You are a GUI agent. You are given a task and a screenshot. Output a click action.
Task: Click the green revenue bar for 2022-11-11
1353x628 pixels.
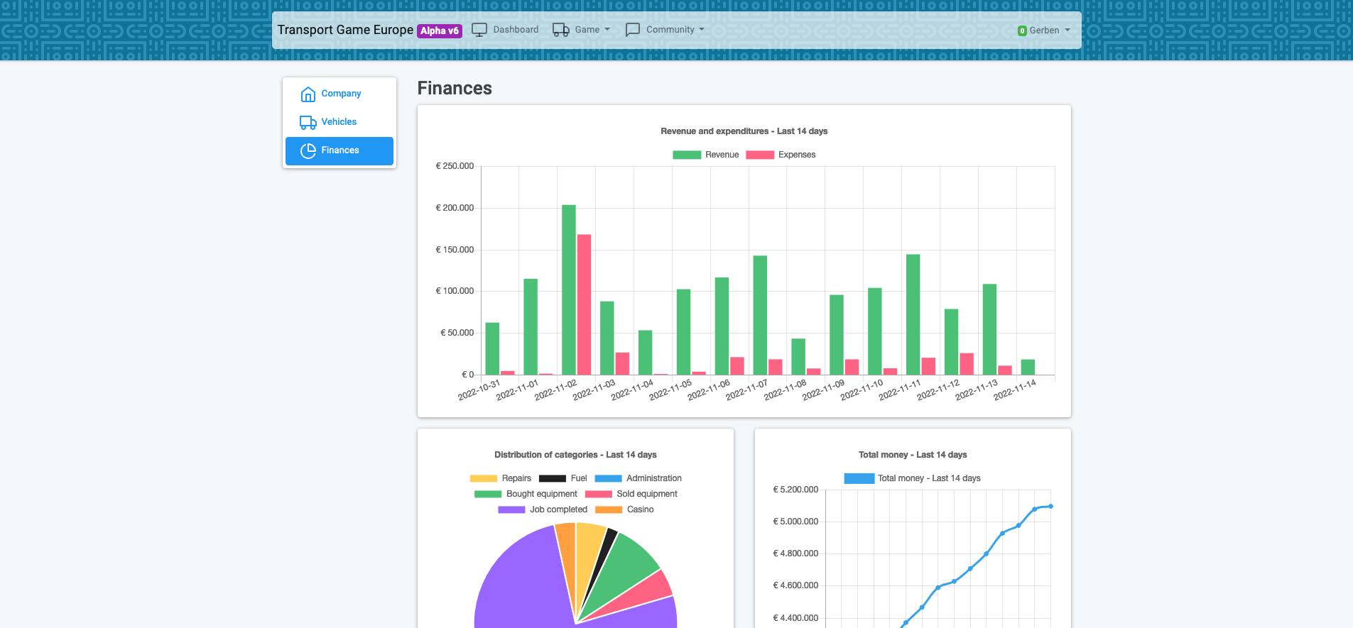coord(913,314)
